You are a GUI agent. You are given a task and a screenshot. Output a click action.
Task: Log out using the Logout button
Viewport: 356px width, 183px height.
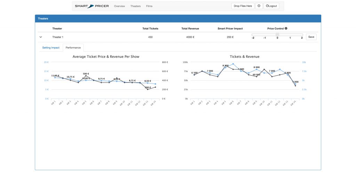[x=272, y=6]
